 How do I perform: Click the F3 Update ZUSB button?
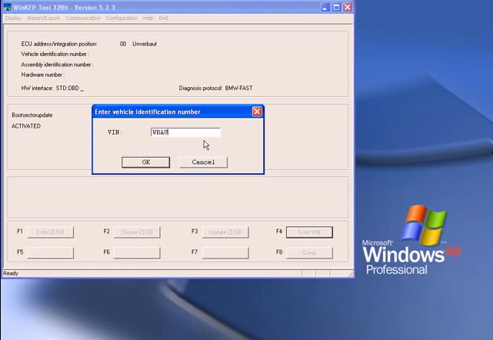225,232
